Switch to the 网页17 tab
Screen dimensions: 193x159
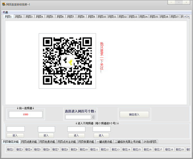tap(175, 17)
